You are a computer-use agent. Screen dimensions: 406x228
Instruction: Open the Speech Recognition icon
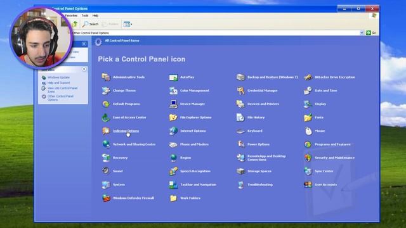[x=173, y=171]
